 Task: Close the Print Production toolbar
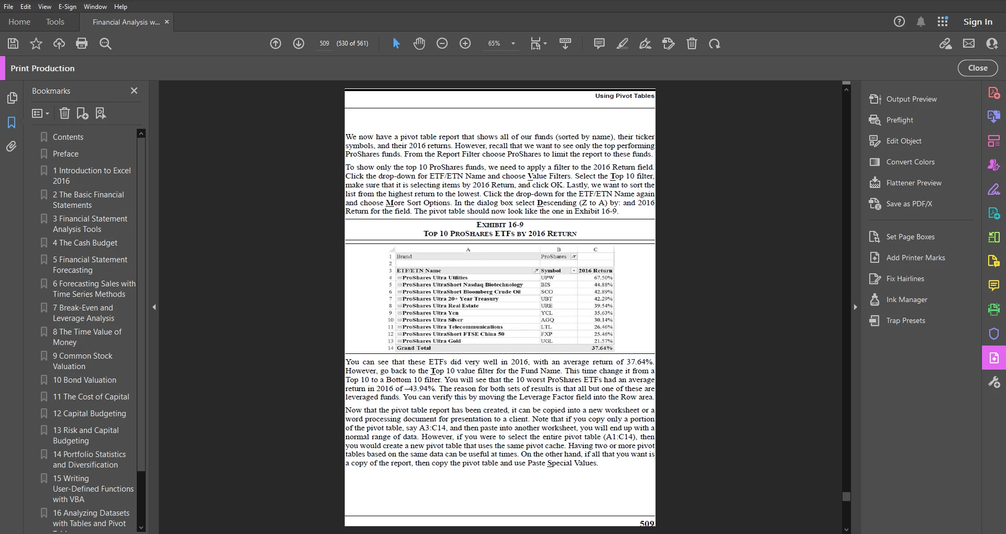coord(978,68)
